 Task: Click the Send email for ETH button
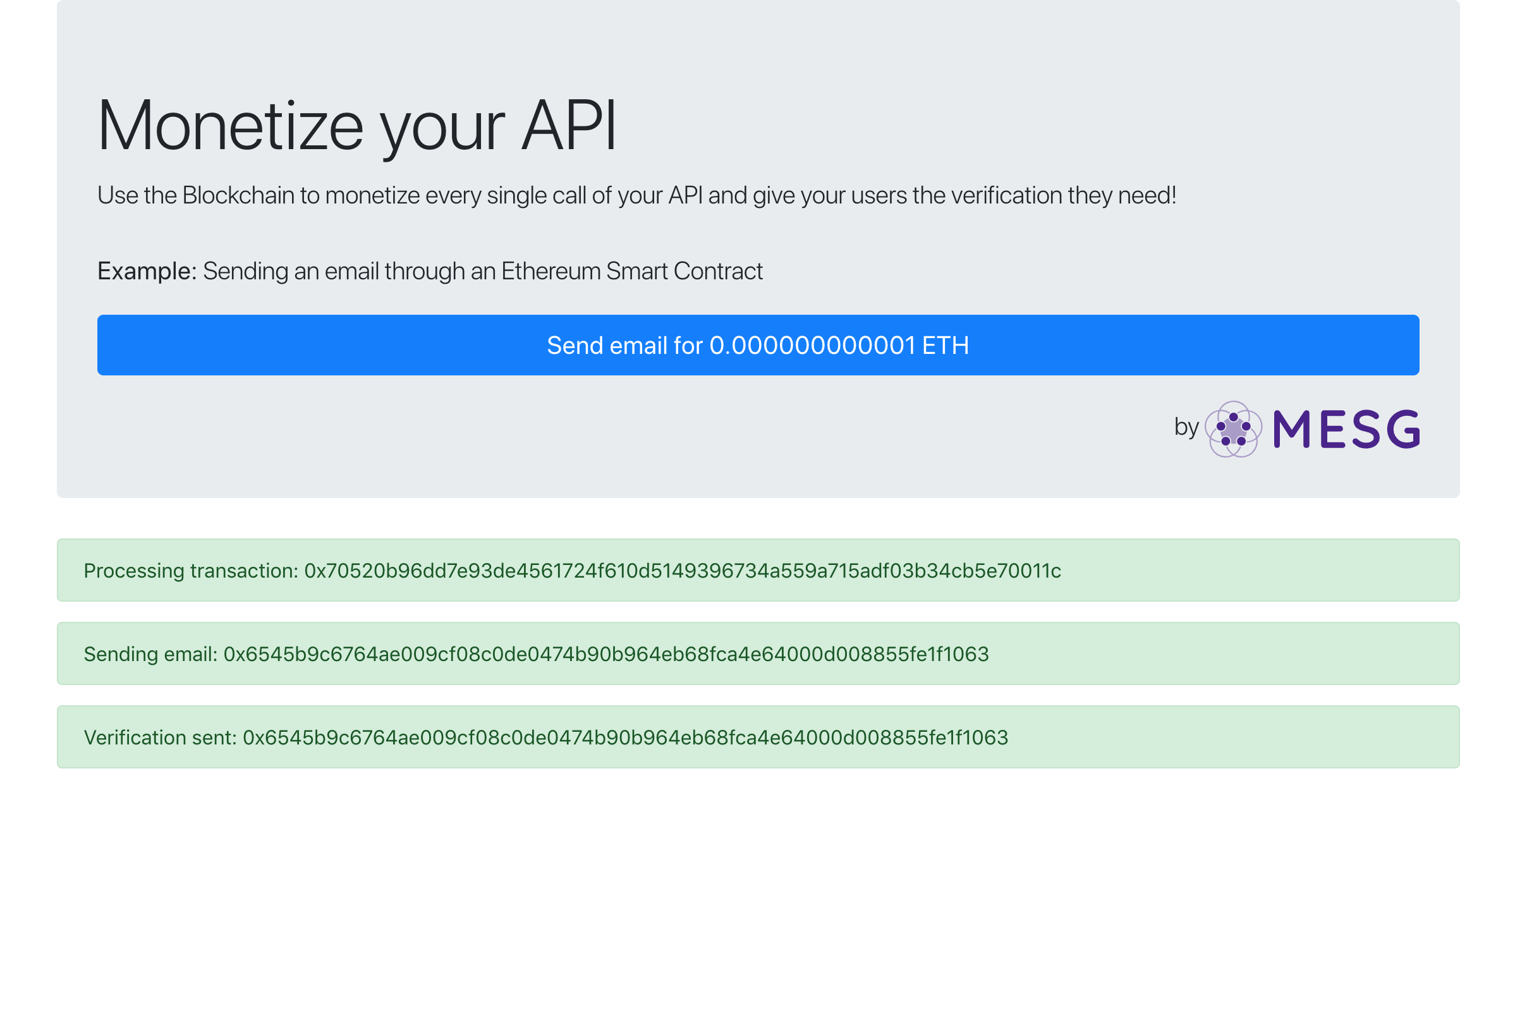click(758, 346)
